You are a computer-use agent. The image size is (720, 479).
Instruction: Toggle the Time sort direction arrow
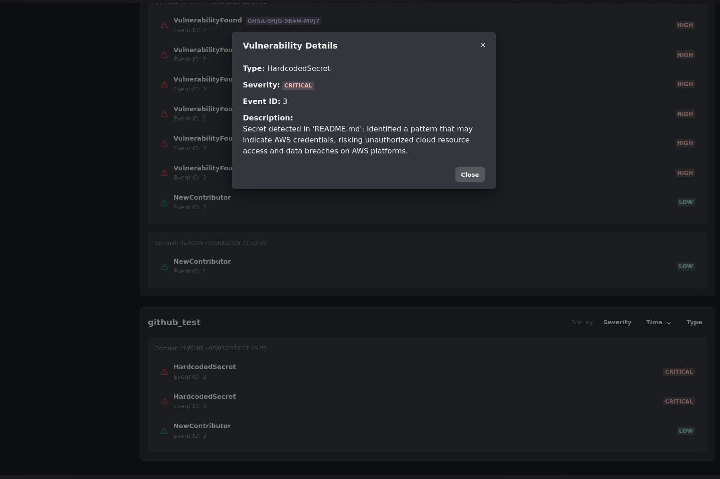[669, 322]
